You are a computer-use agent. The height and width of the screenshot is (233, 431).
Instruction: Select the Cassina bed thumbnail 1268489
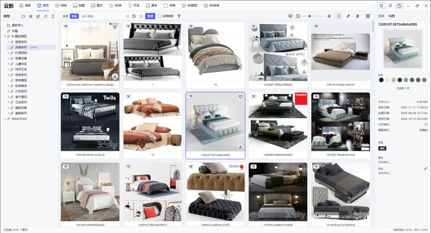[278, 122]
